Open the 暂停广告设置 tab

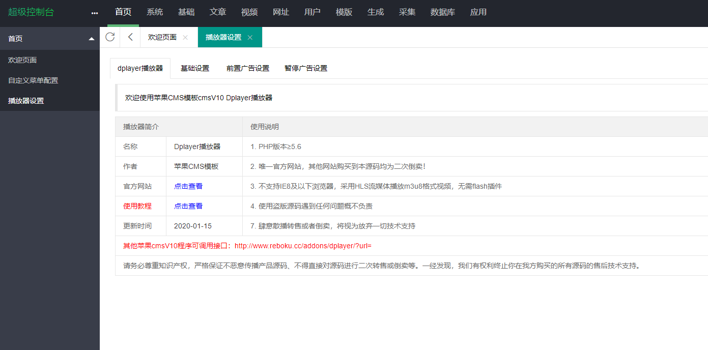point(305,68)
